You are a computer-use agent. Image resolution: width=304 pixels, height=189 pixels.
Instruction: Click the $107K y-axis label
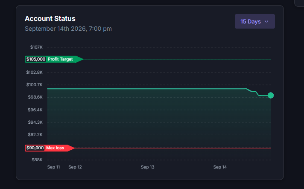click(x=36, y=47)
